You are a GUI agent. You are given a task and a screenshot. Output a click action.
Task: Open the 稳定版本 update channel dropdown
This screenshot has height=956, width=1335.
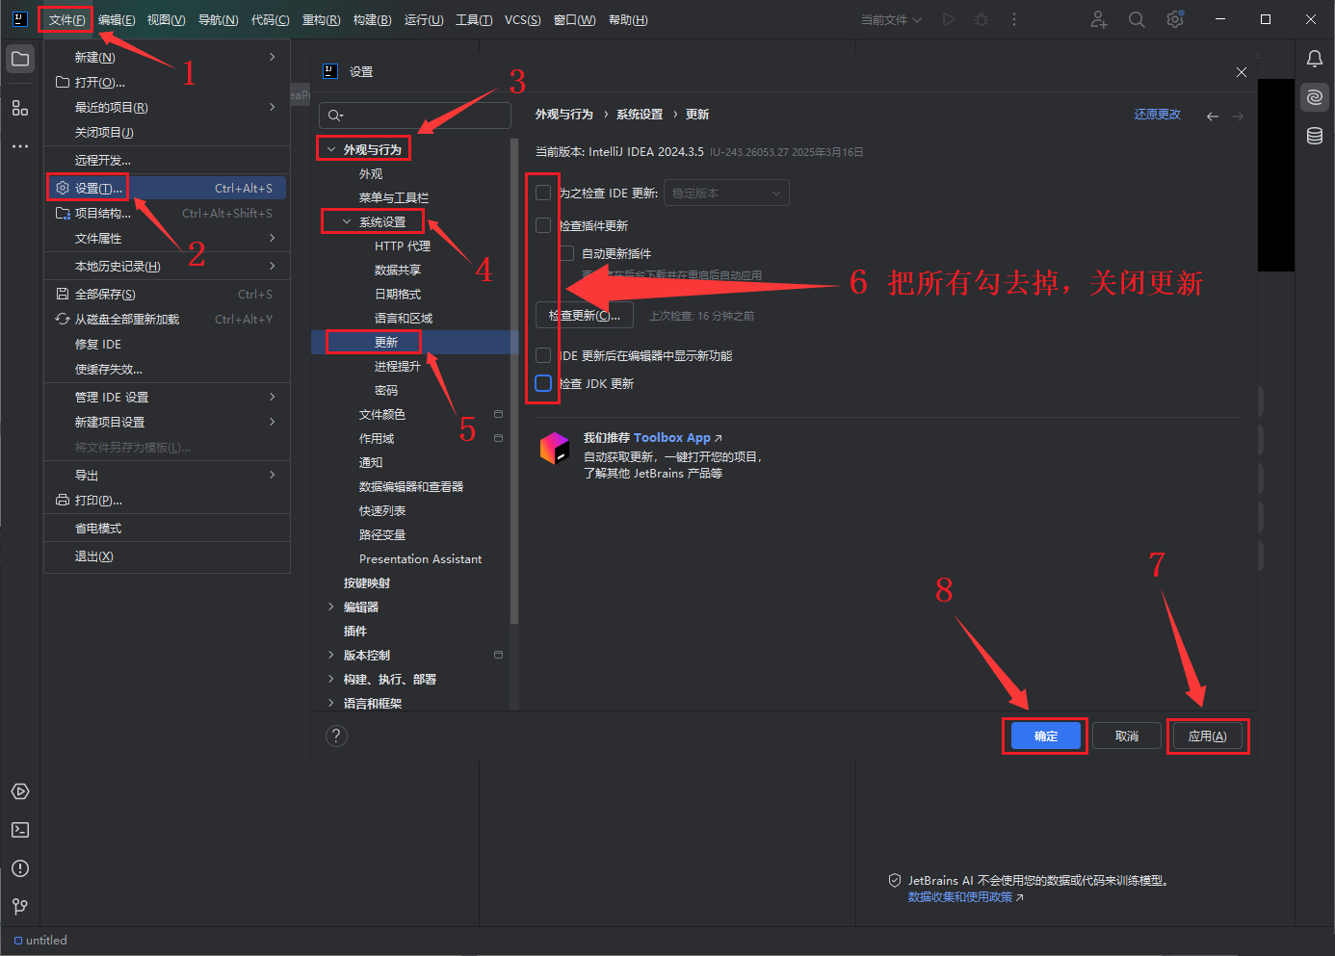726,193
